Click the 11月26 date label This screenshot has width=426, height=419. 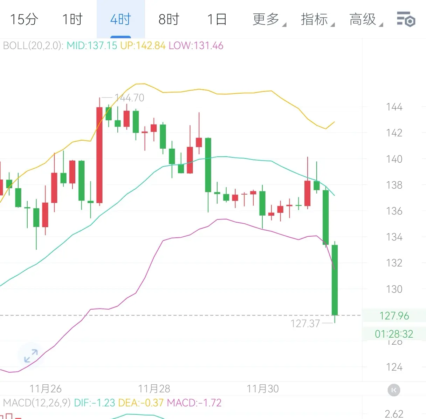(x=46, y=389)
